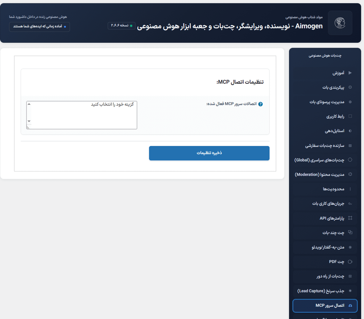This screenshot has height=319, width=364.
Task: Click the نسخه ۲.۶.۶ version badge
Action: [x=121, y=26]
